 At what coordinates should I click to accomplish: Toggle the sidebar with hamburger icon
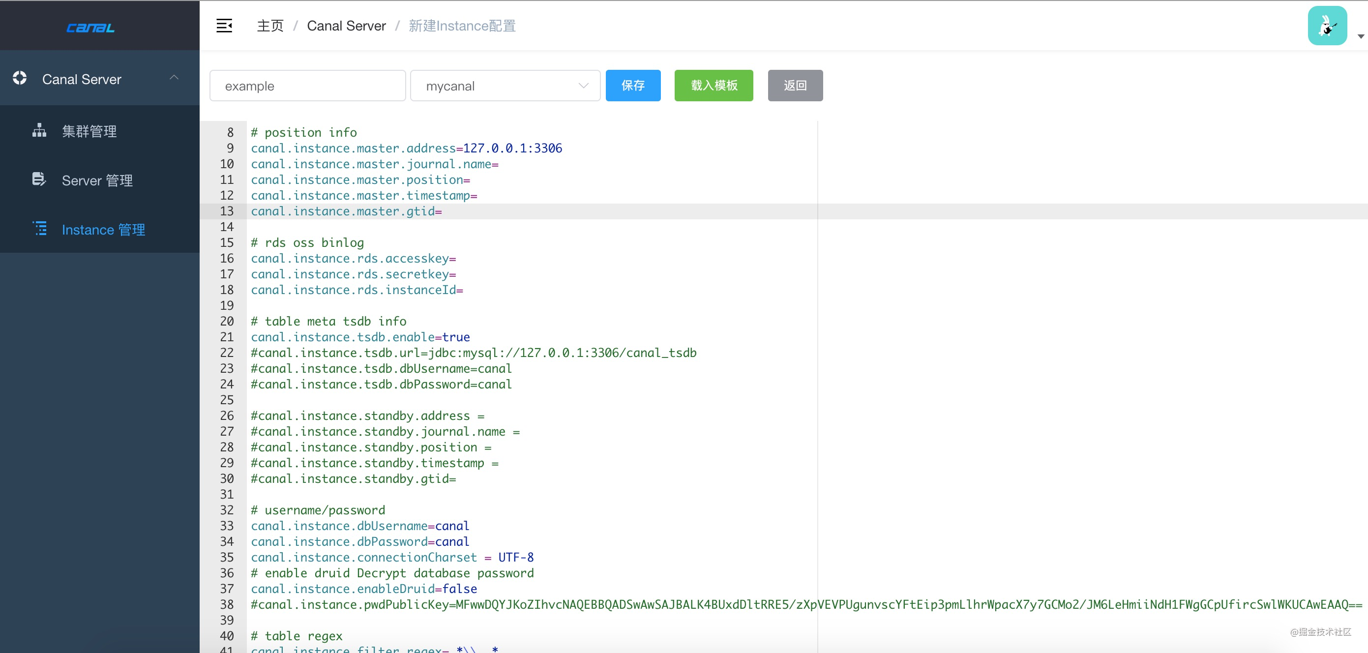coord(224,26)
